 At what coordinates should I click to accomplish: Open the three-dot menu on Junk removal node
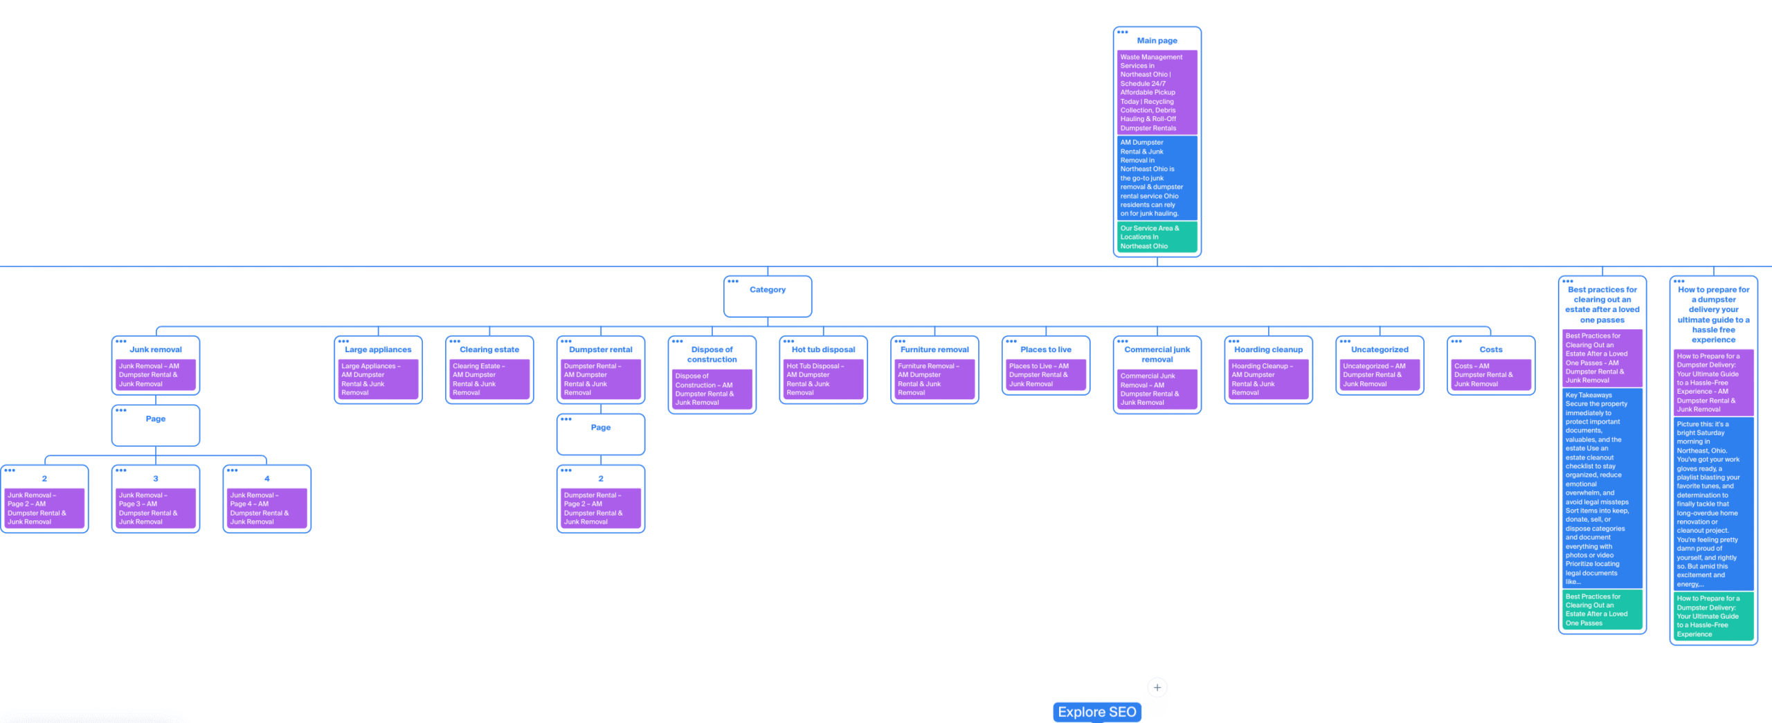tap(121, 340)
